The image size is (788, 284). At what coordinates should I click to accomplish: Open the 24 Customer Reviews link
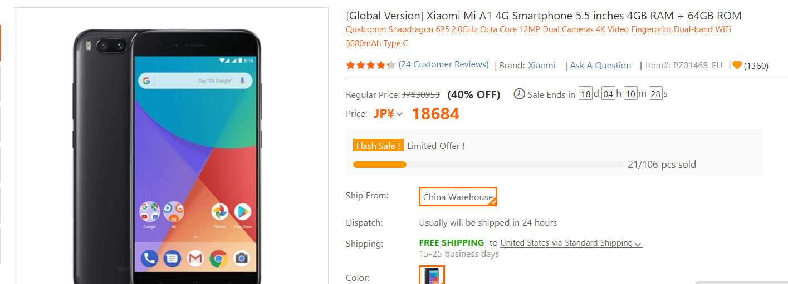(x=444, y=64)
